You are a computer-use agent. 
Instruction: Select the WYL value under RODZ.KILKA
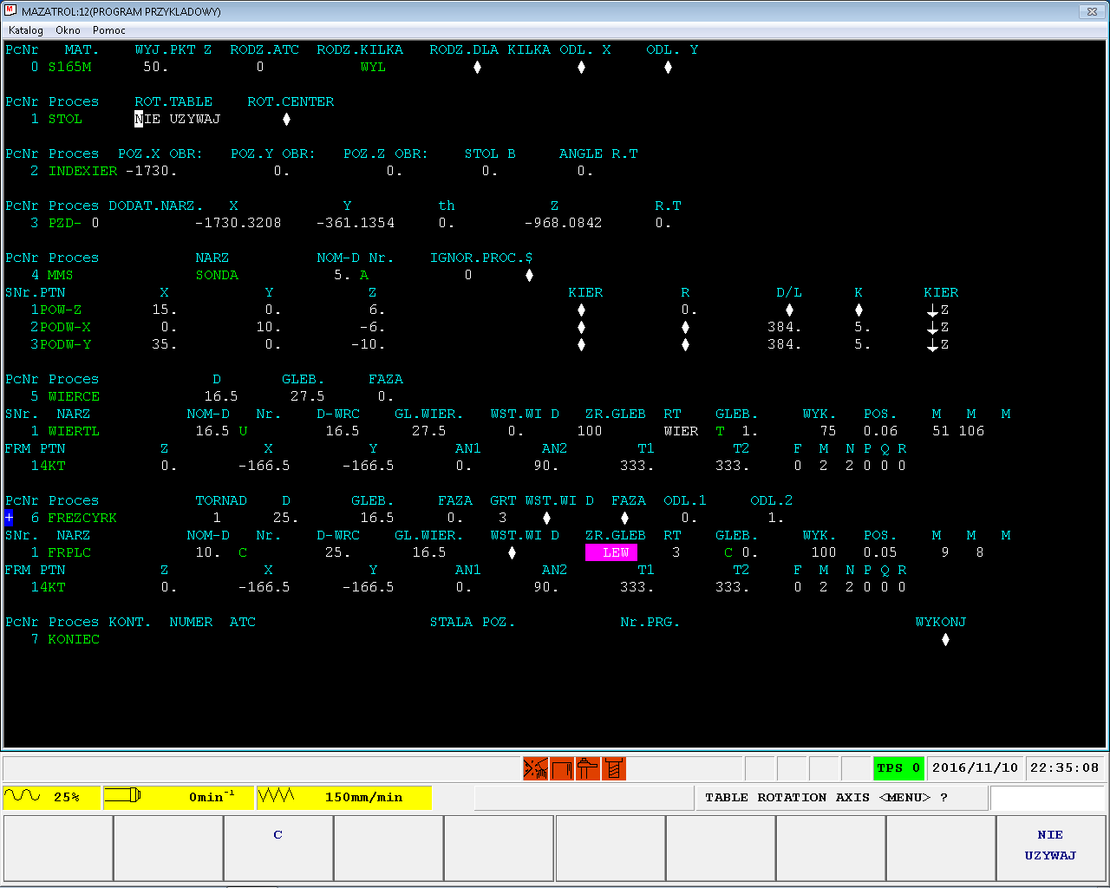[x=373, y=67]
